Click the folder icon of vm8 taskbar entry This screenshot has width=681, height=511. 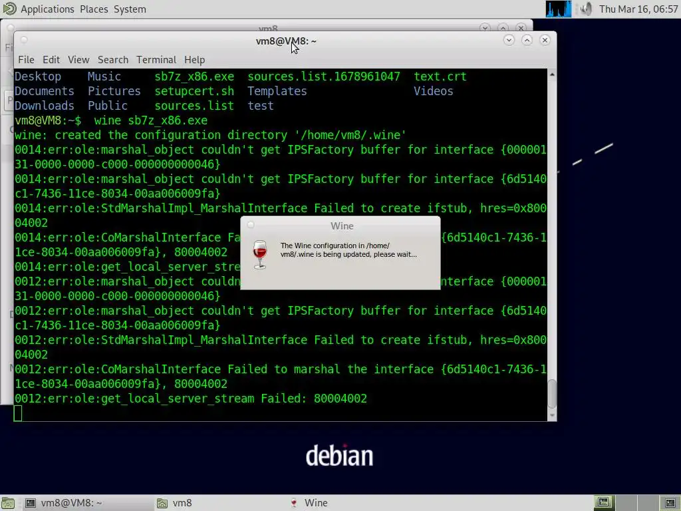162,503
